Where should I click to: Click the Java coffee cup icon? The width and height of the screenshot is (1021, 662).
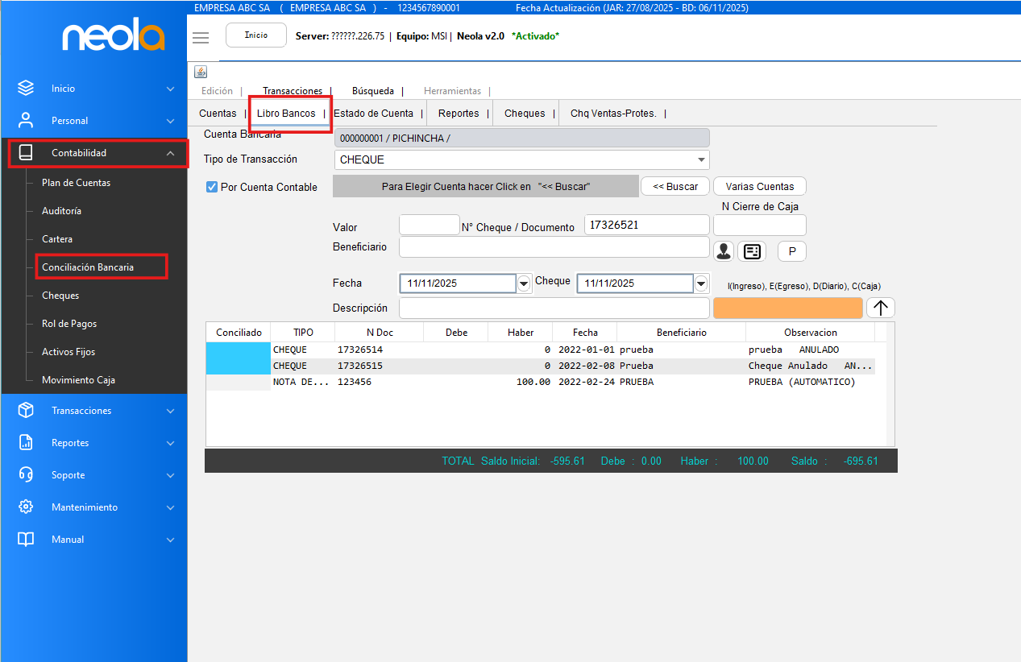point(201,72)
